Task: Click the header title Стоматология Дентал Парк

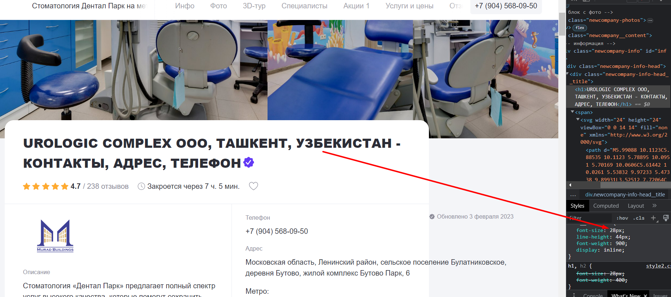Action: 89,6
